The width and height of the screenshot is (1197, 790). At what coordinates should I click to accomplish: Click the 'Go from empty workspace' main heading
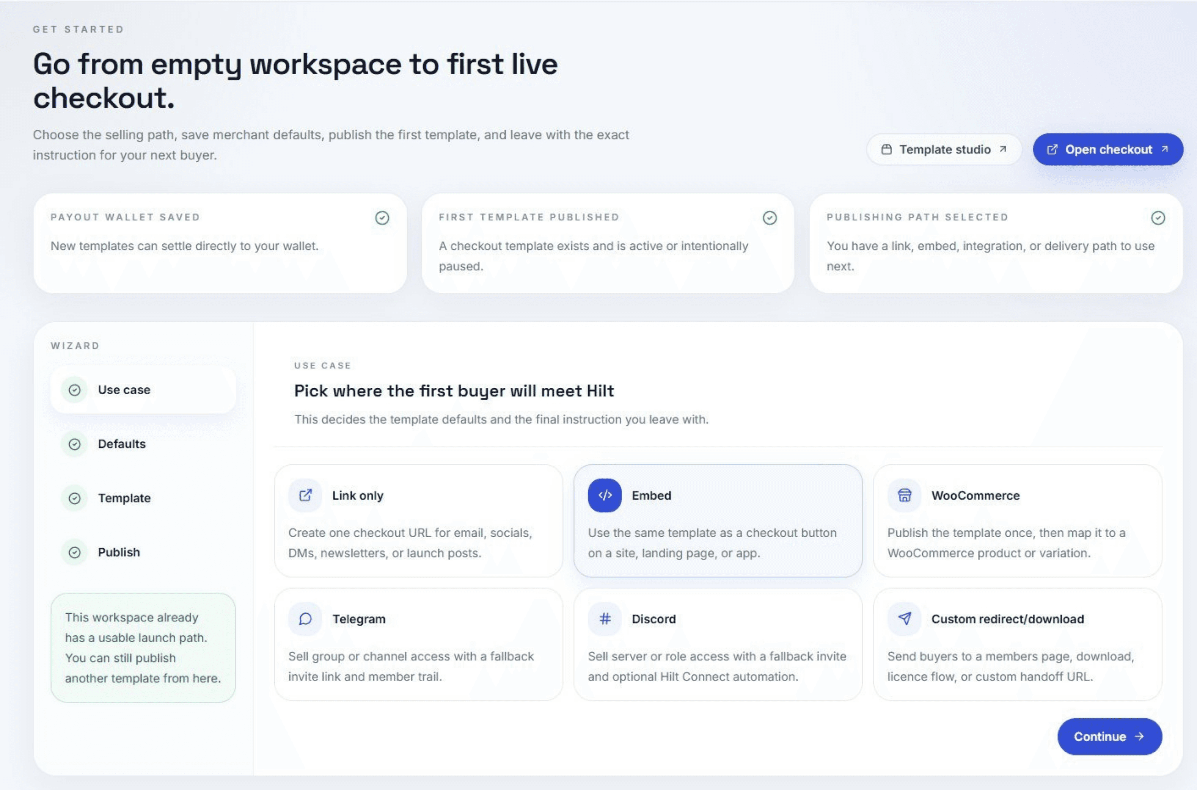tap(295, 81)
